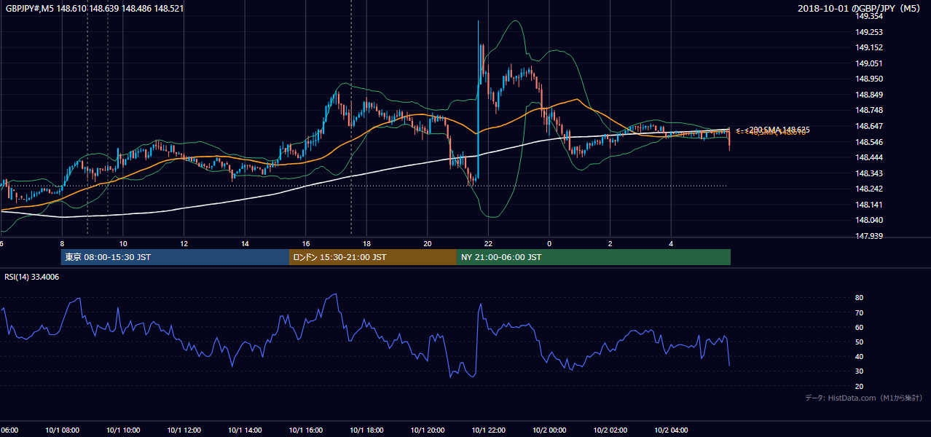The width and height of the screenshot is (931, 437).
Task: Click price axis label 148.950
Action: 869,79
